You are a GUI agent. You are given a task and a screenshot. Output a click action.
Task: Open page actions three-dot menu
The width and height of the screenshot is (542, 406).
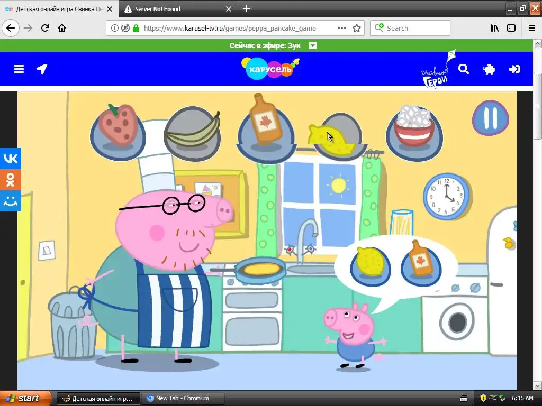[341, 29]
